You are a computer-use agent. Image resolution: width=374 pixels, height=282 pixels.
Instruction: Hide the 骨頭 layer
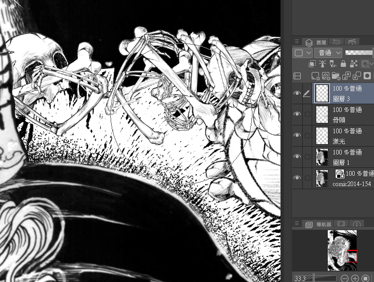(x=297, y=114)
